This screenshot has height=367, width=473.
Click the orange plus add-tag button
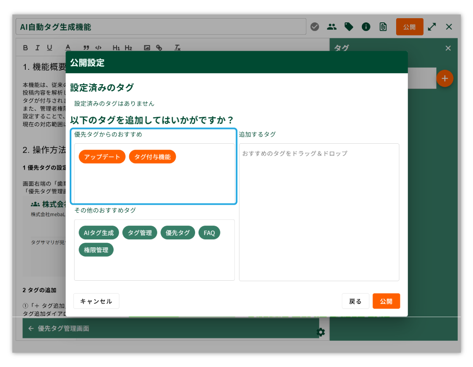[x=445, y=79]
